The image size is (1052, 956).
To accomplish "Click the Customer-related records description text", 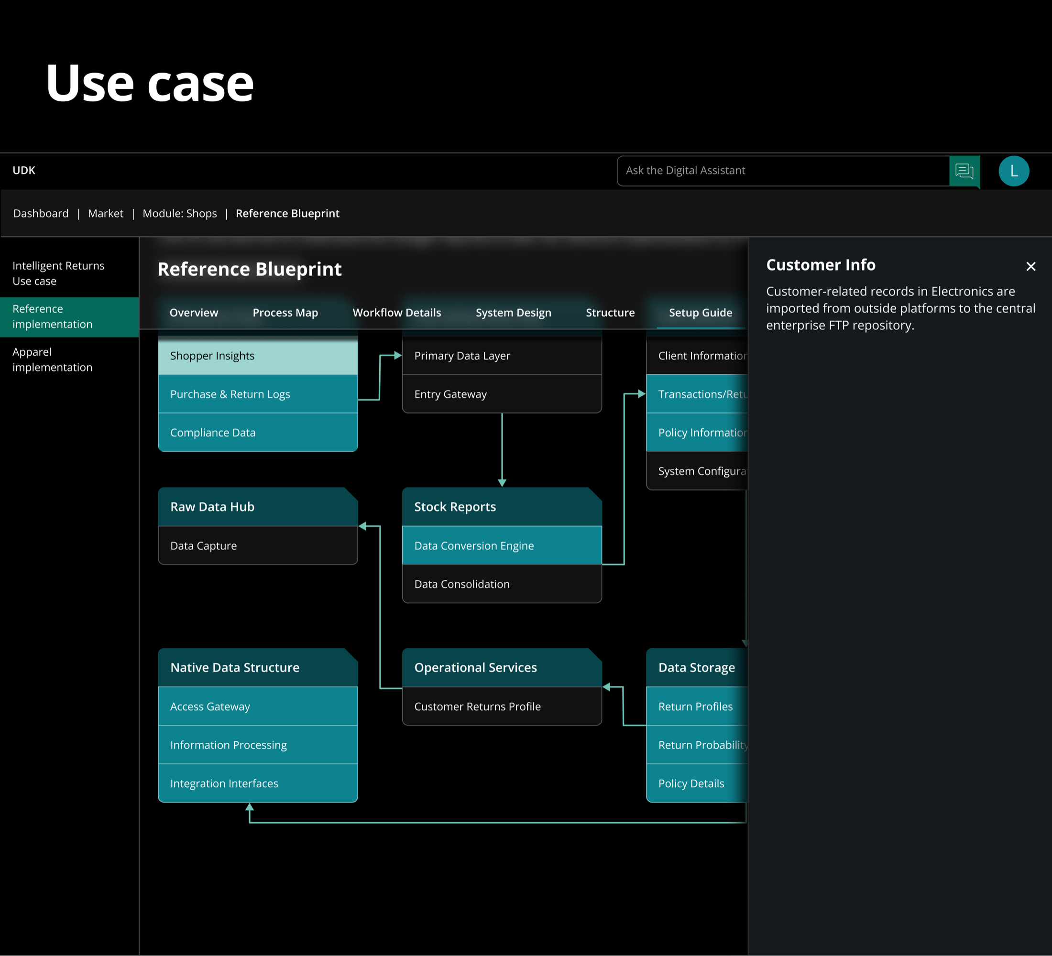I will [901, 308].
